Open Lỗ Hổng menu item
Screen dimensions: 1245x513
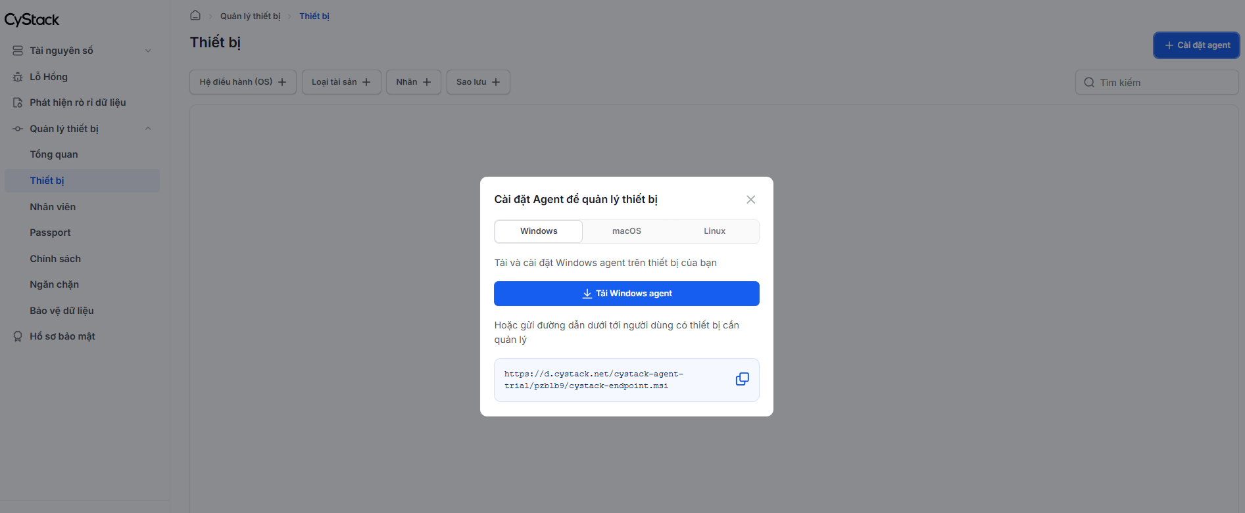coord(82,77)
